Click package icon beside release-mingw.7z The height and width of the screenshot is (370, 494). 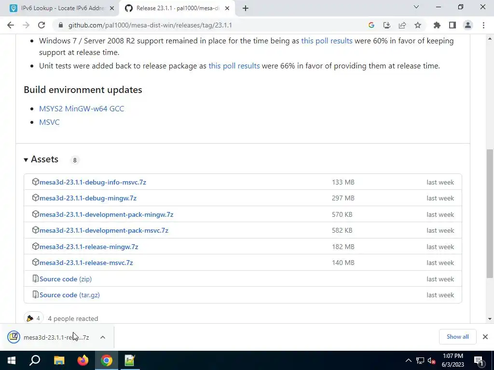(x=36, y=246)
